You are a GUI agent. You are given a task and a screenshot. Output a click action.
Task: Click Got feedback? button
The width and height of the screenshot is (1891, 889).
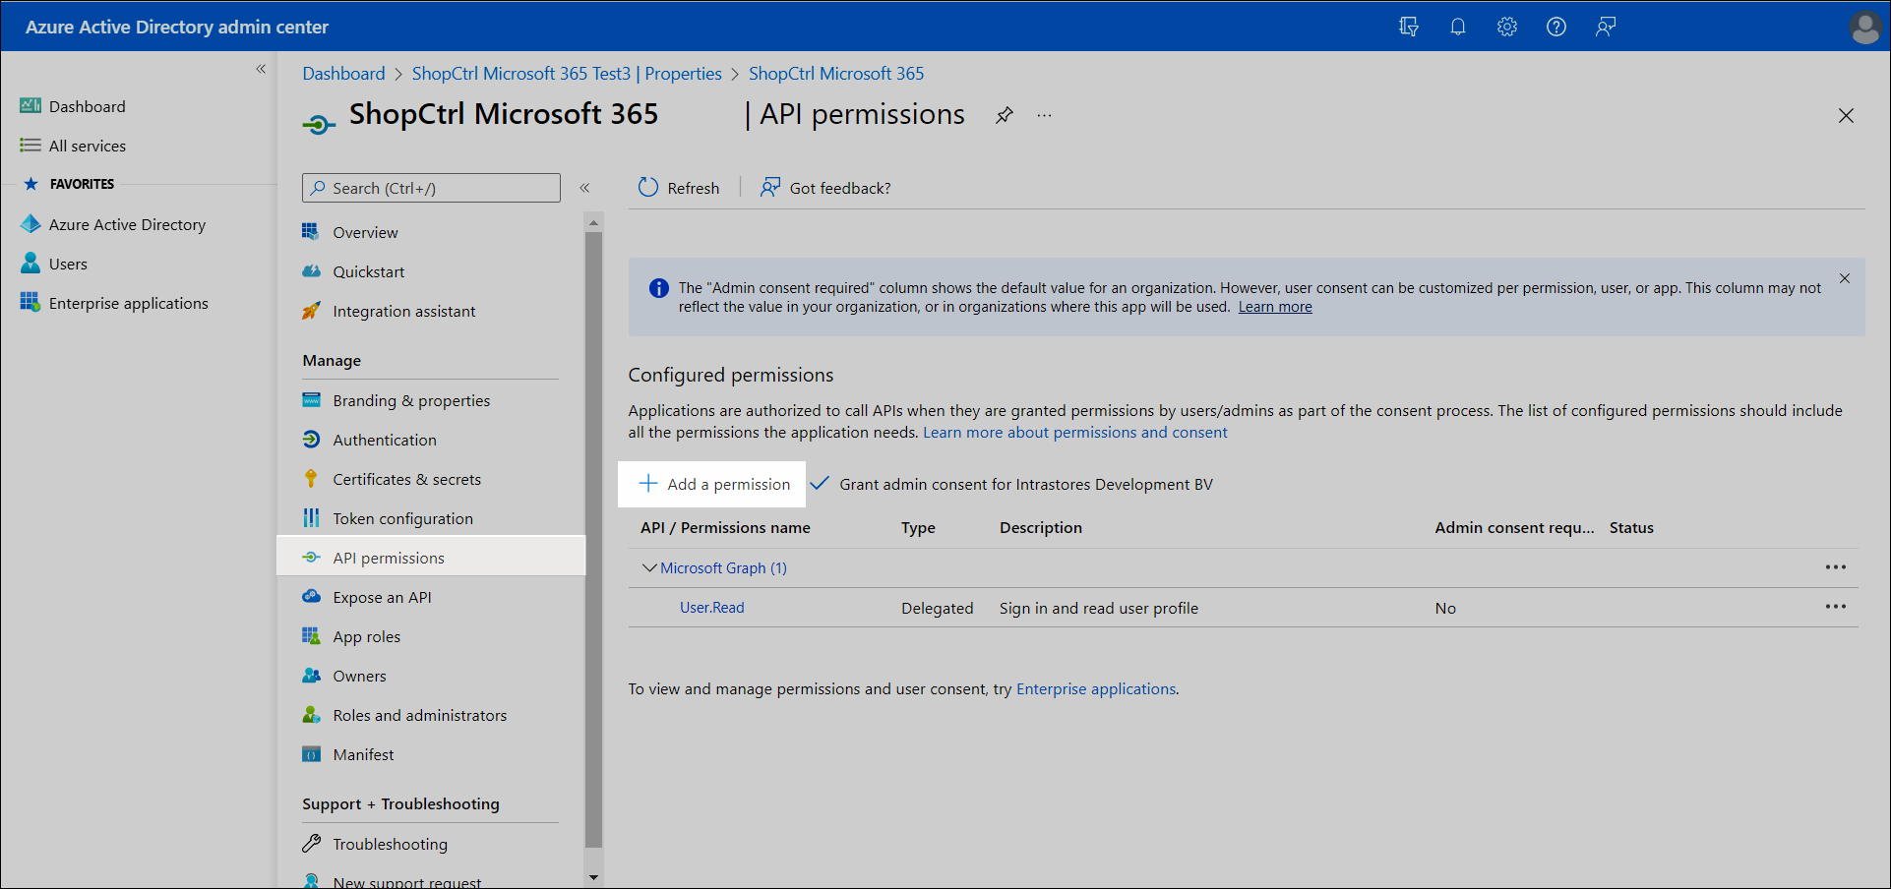pyautogui.click(x=825, y=188)
